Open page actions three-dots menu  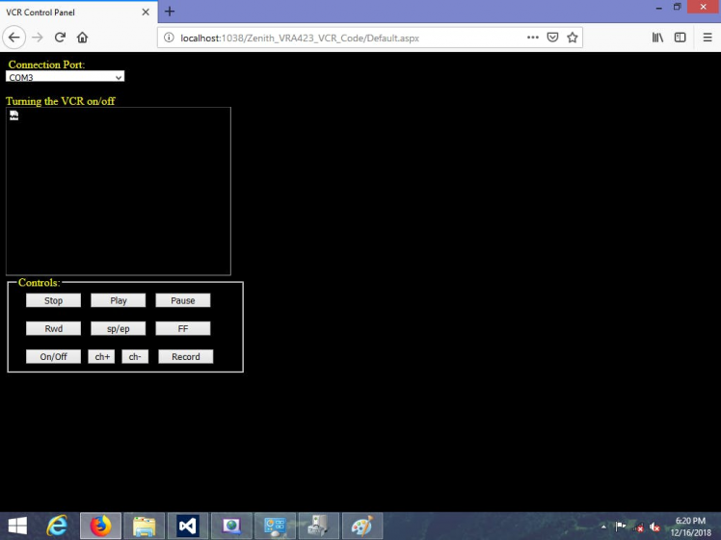click(x=532, y=38)
